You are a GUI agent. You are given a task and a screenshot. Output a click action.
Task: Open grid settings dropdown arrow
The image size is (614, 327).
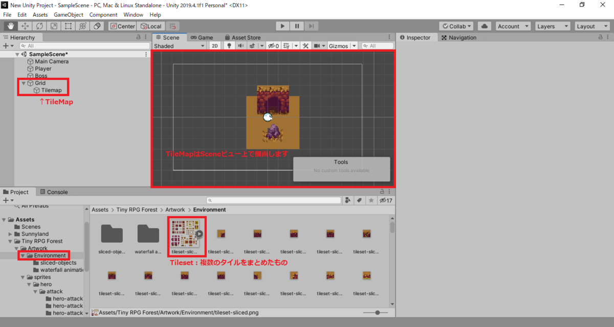coord(296,46)
